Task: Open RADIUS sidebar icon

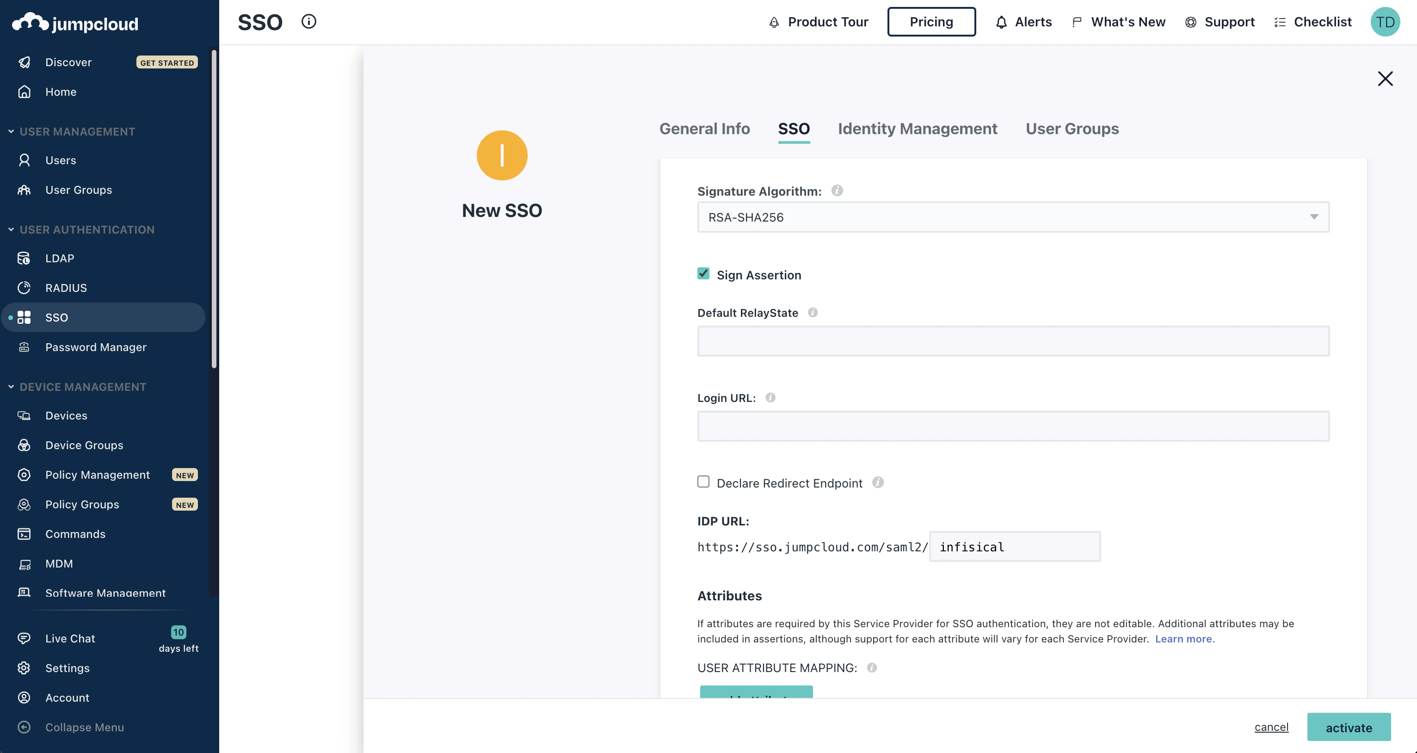Action: coord(24,288)
